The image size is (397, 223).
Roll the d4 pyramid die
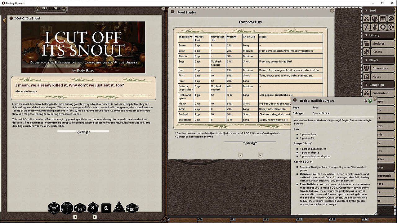[x=119, y=207]
